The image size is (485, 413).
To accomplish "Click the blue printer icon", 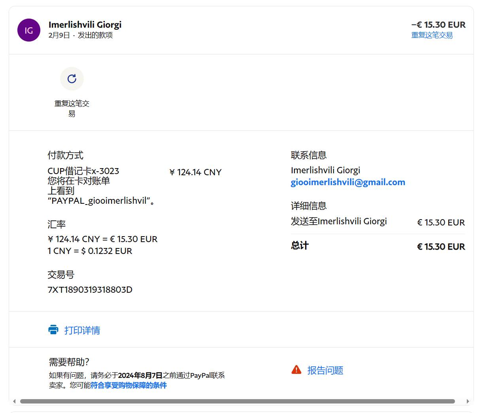I will point(53,330).
